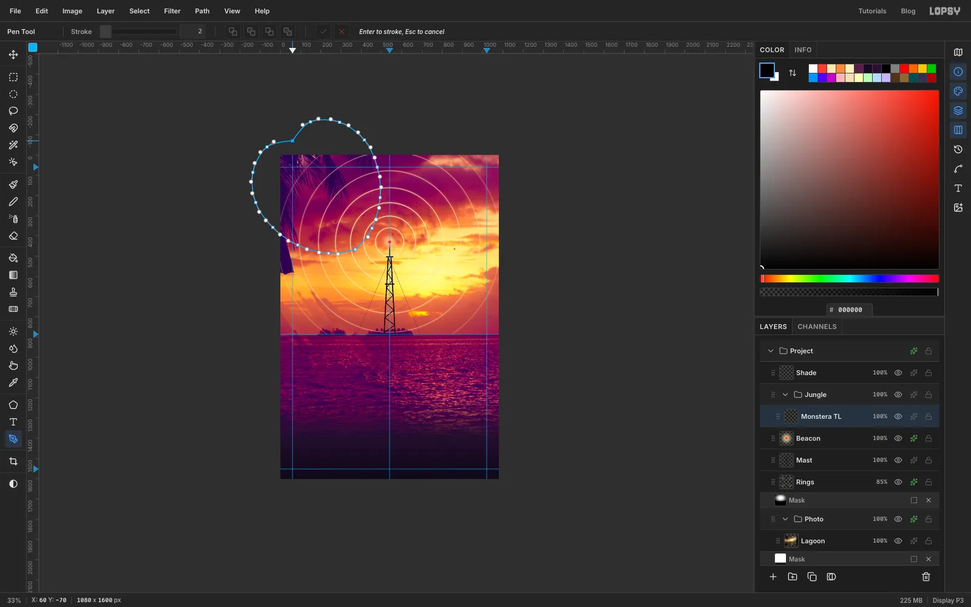Select the Paint Bucket tool
The image size is (971, 607).
[x=13, y=258]
